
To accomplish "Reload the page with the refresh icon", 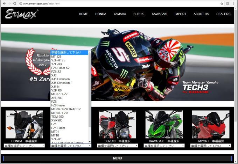I will 15,3.
